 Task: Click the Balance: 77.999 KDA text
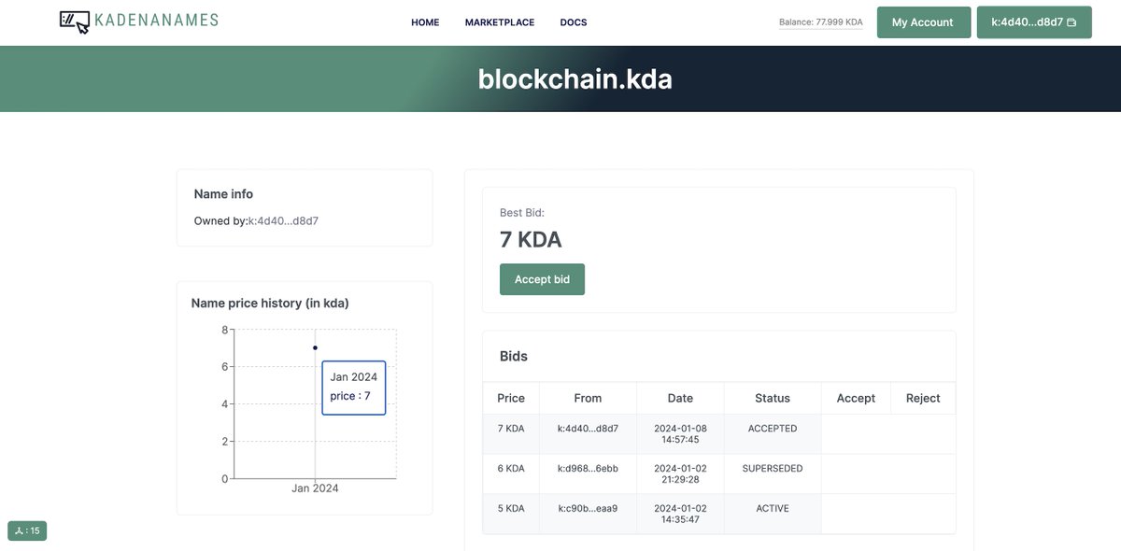coord(821,22)
